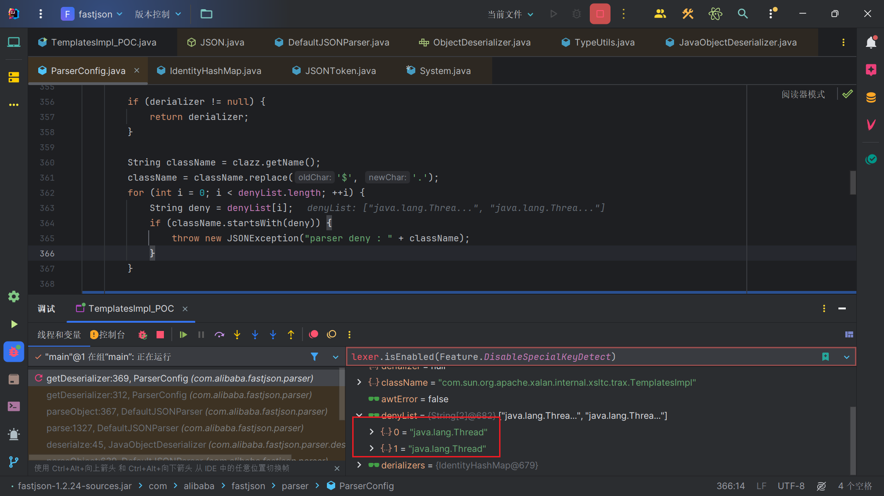Click Pause Program in debug toolbar
This screenshot has width=884, height=496.
coord(201,335)
